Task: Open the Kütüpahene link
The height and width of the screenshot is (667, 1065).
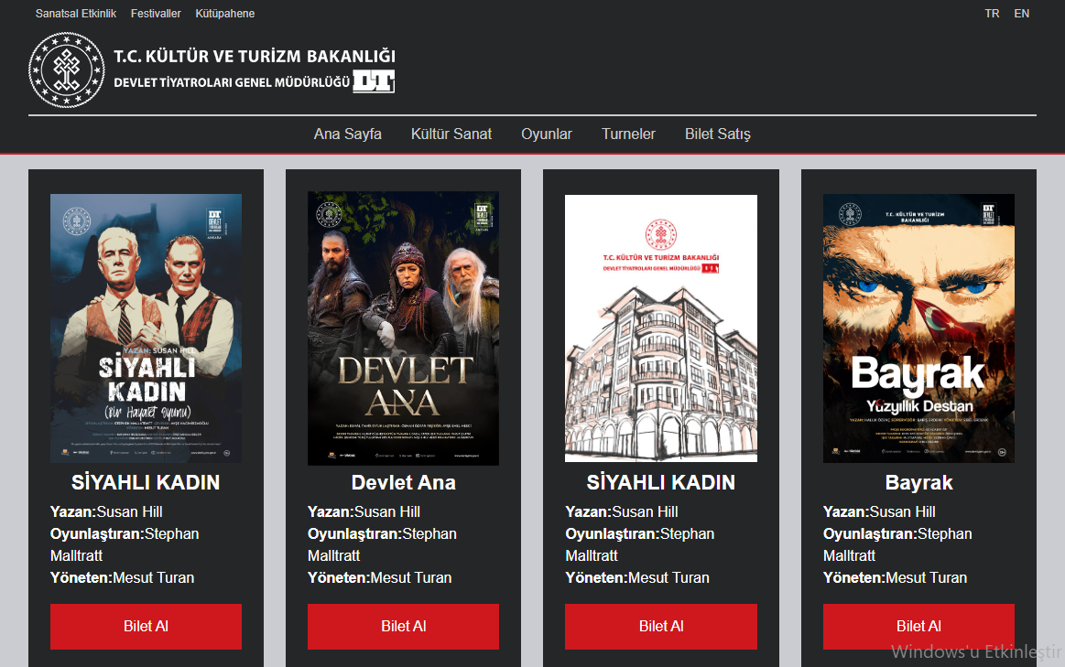Action: (225, 14)
